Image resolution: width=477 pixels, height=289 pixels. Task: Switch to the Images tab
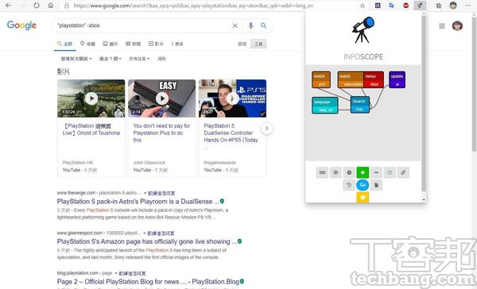[x=111, y=44]
